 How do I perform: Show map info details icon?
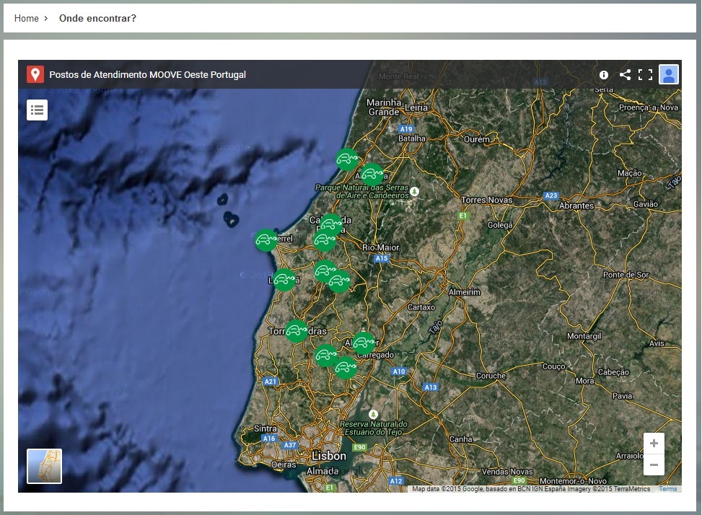pos(603,75)
